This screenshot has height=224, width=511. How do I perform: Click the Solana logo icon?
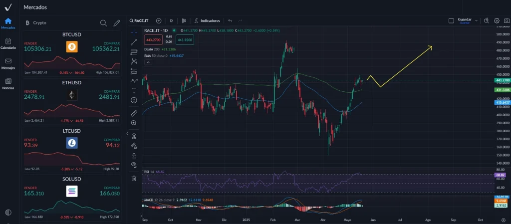pos(72,191)
